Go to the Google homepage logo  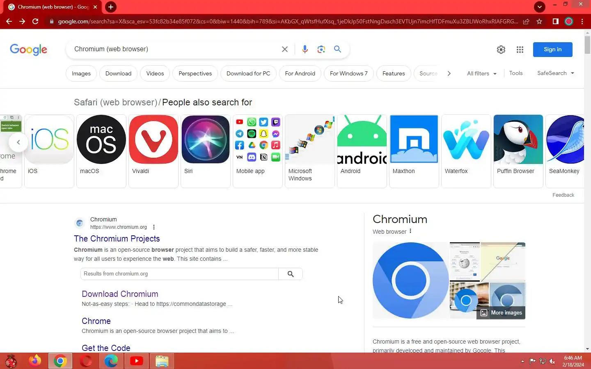29,49
